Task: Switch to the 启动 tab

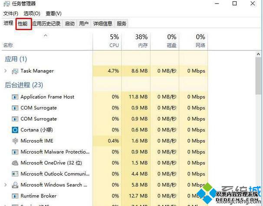Action: (x=70, y=23)
